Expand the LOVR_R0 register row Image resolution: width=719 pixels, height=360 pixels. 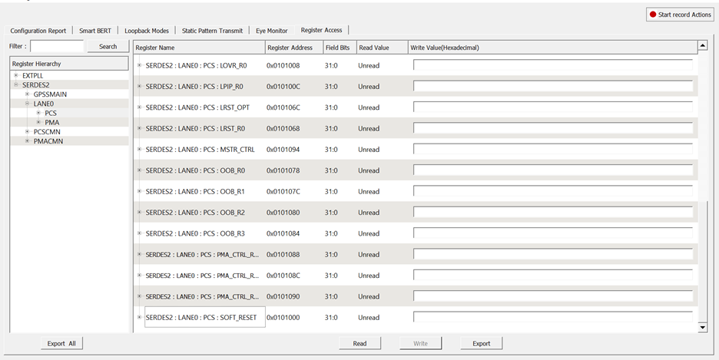point(139,65)
